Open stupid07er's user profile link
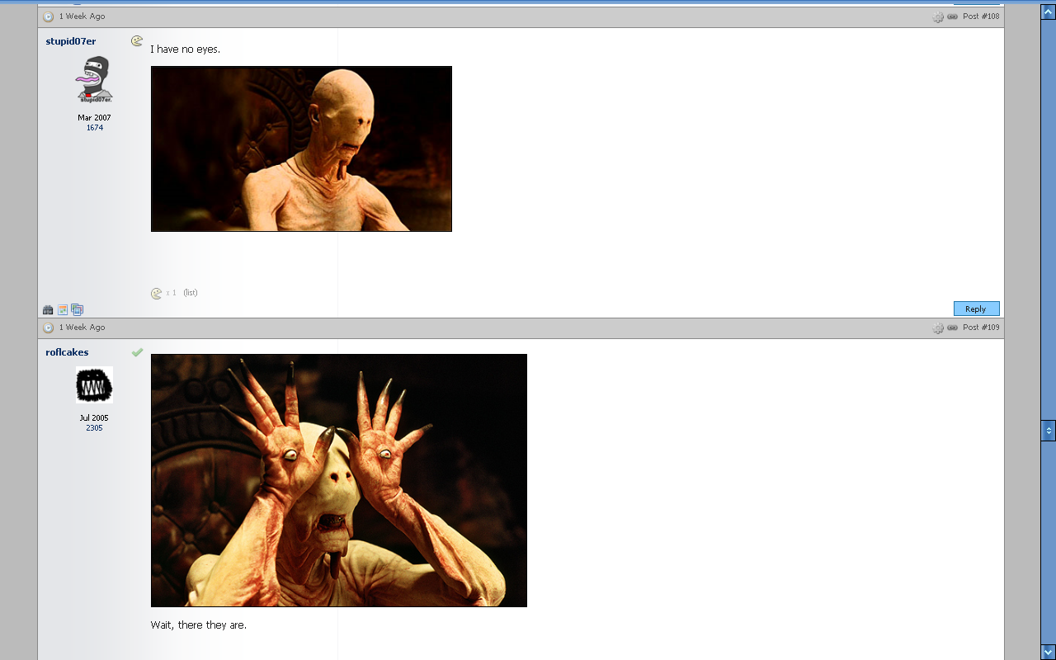Image resolution: width=1056 pixels, height=660 pixels. pyautogui.click(x=71, y=41)
